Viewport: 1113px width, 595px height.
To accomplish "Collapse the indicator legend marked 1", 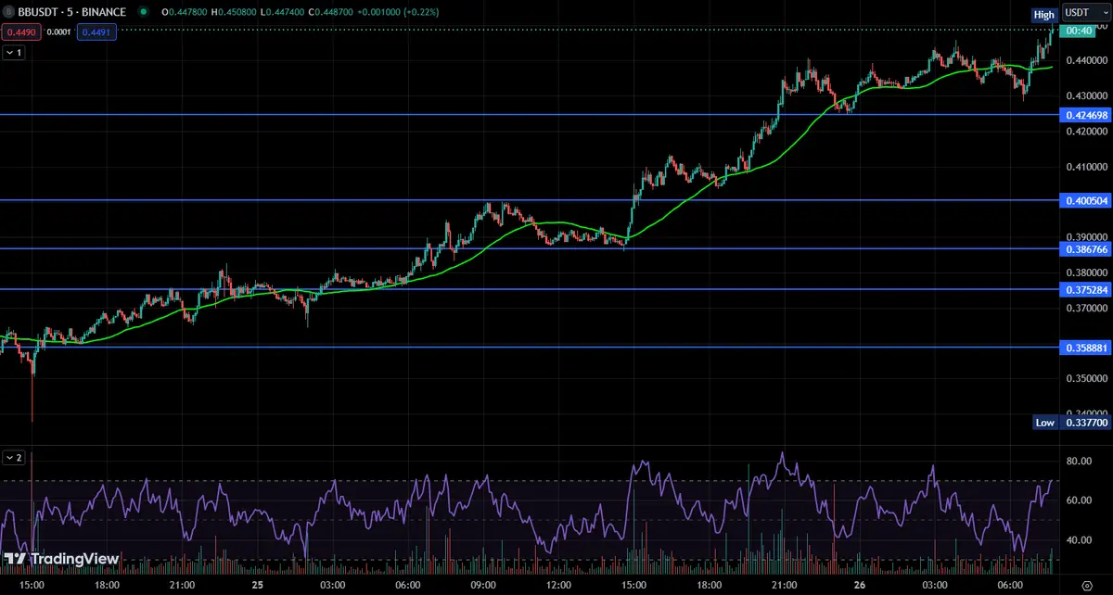I will [x=14, y=53].
